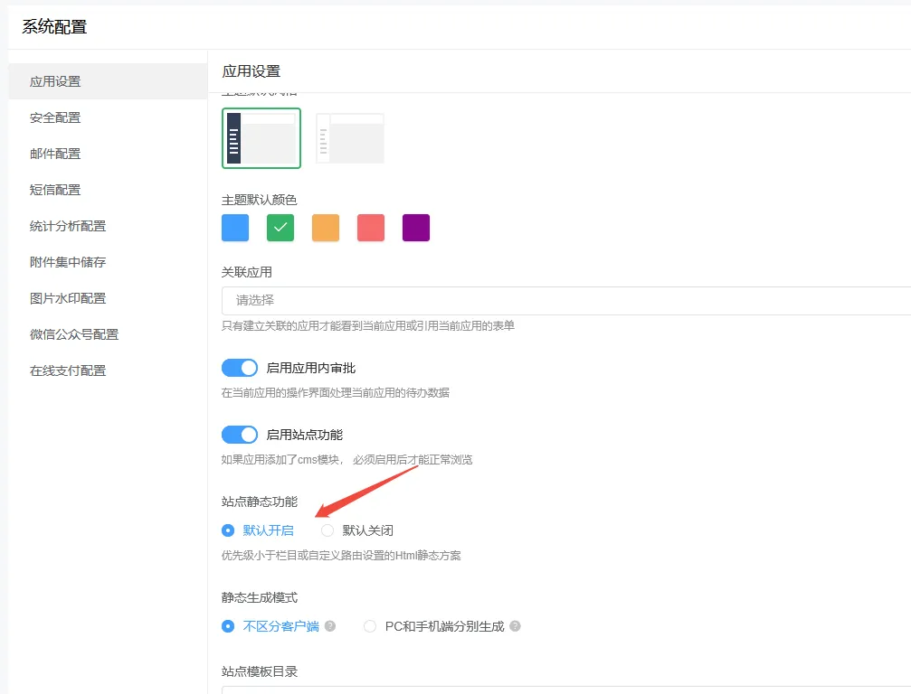Click hint text 在当前应用的操作界面处理待办数据
The image size is (911, 694).
tap(336, 393)
